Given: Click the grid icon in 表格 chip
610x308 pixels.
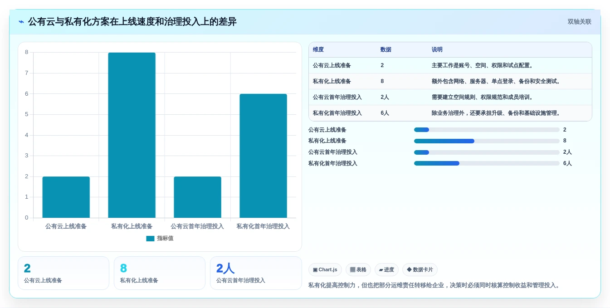Looking at the screenshot, I should pyautogui.click(x=353, y=270).
